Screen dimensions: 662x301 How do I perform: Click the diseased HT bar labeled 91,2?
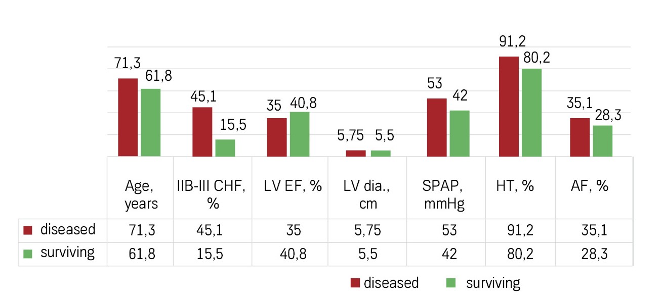509,106
